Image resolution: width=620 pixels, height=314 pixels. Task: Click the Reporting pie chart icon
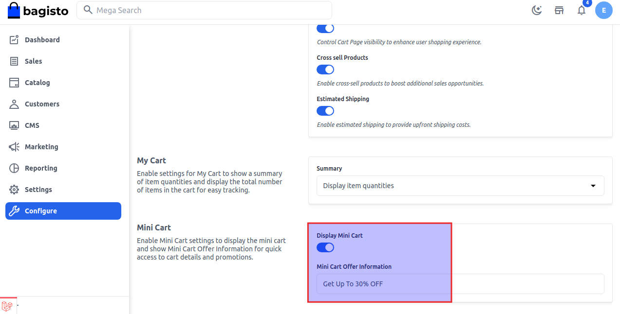tap(14, 168)
